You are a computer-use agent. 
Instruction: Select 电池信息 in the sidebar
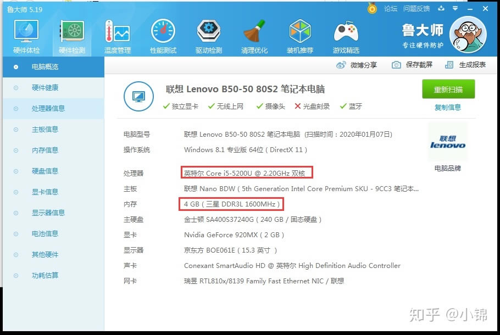click(x=53, y=233)
